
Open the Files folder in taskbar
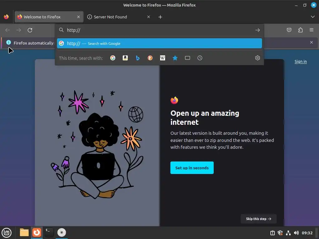tap(24, 232)
